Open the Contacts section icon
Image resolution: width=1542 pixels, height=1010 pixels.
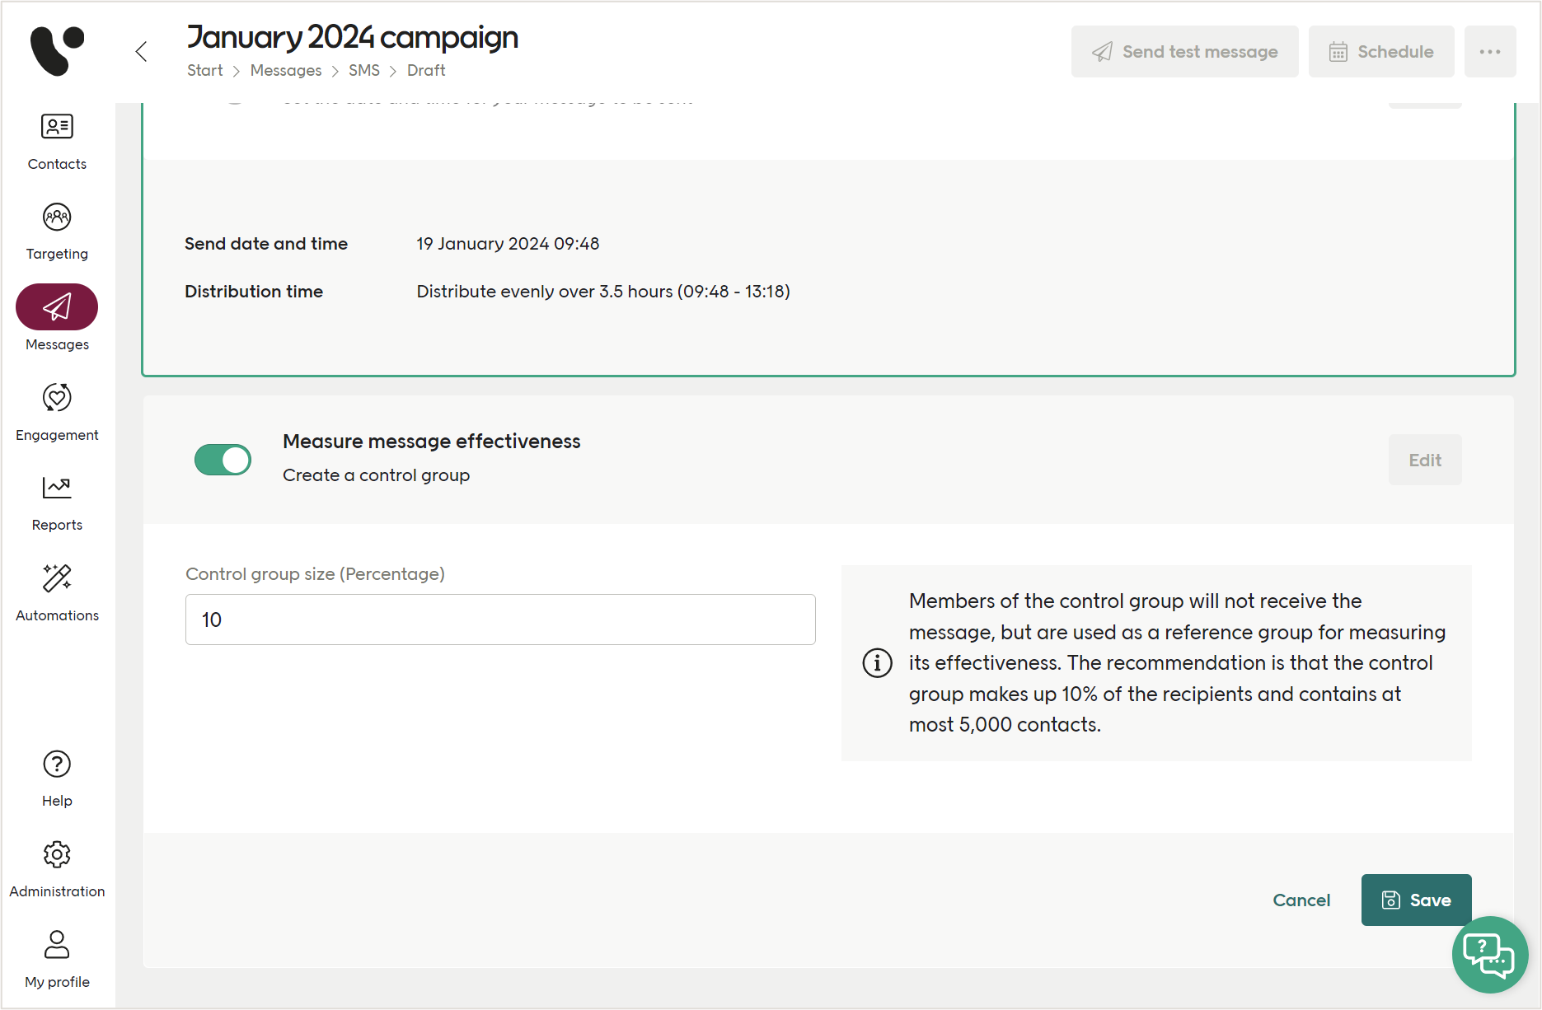pyautogui.click(x=57, y=127)
